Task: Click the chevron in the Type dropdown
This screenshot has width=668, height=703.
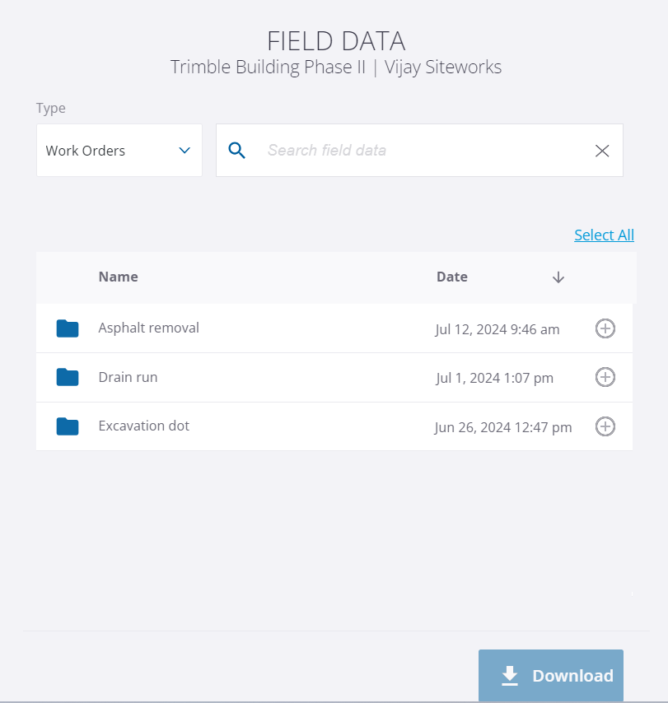Action: [185, 151]
